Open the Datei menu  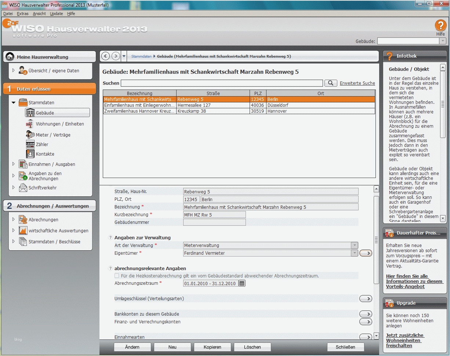coord(8,14)
